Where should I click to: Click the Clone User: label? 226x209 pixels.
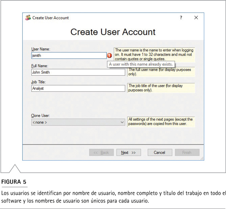point(40,116)
